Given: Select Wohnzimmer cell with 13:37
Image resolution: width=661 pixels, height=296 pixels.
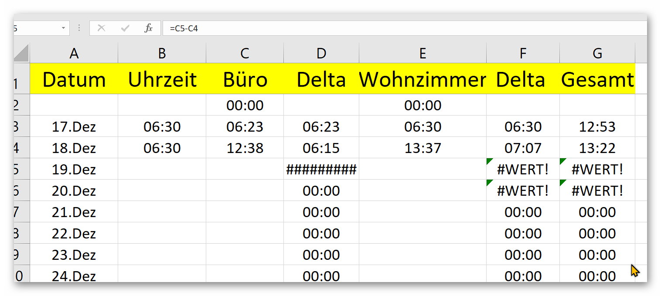Looking at the screenshot, I should click(x=422, y=148).
